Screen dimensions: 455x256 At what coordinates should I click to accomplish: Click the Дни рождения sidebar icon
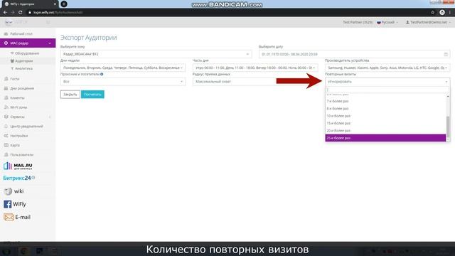6,88
